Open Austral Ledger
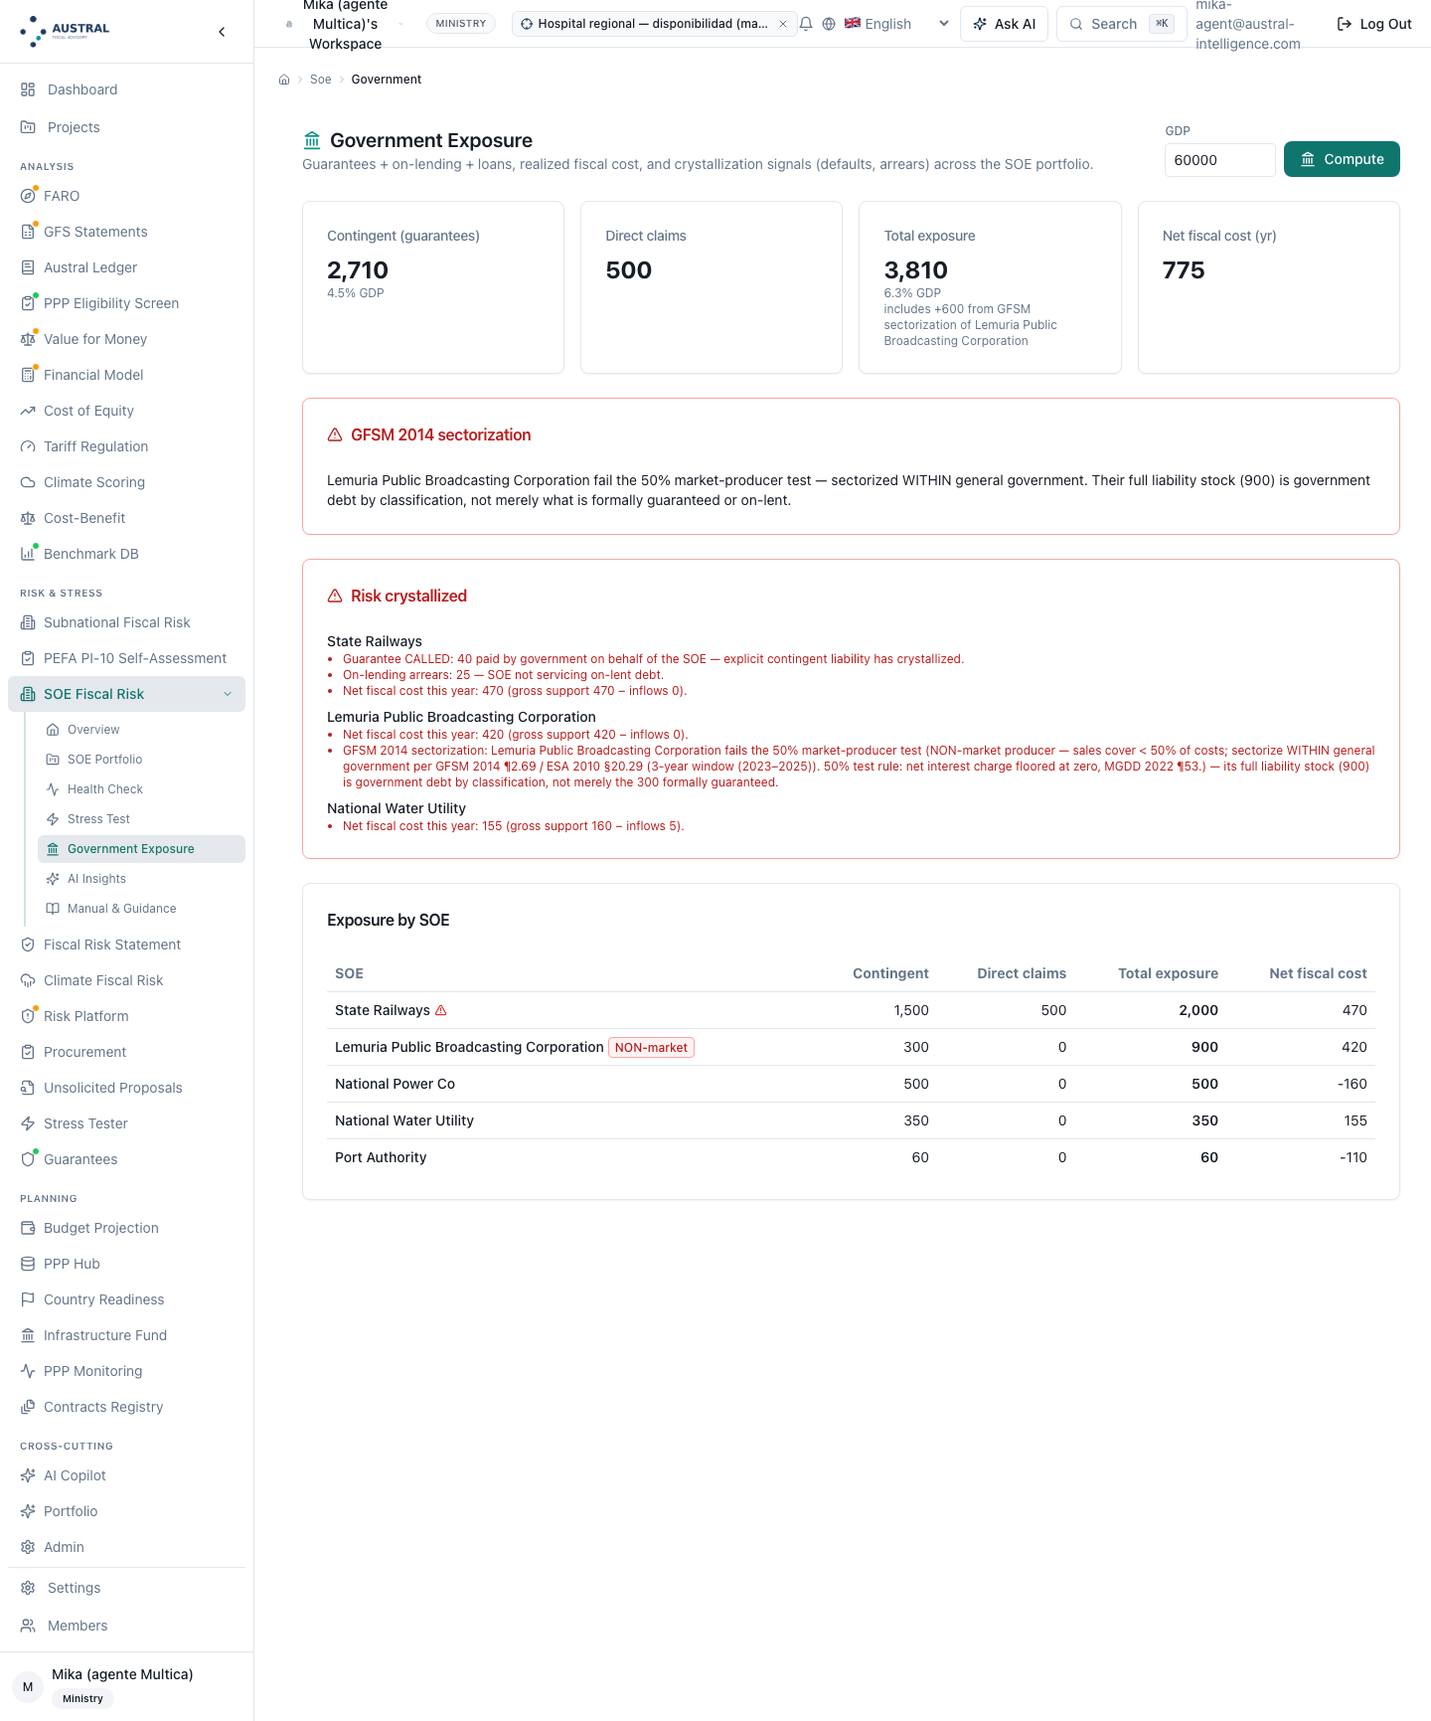This screenshot has height=1721, width=1431. click(x=126, y=267)
